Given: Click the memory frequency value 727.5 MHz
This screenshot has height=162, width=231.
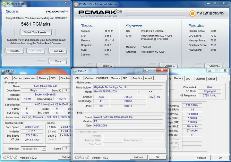Looking at the screenshot, I should (192, 106).
